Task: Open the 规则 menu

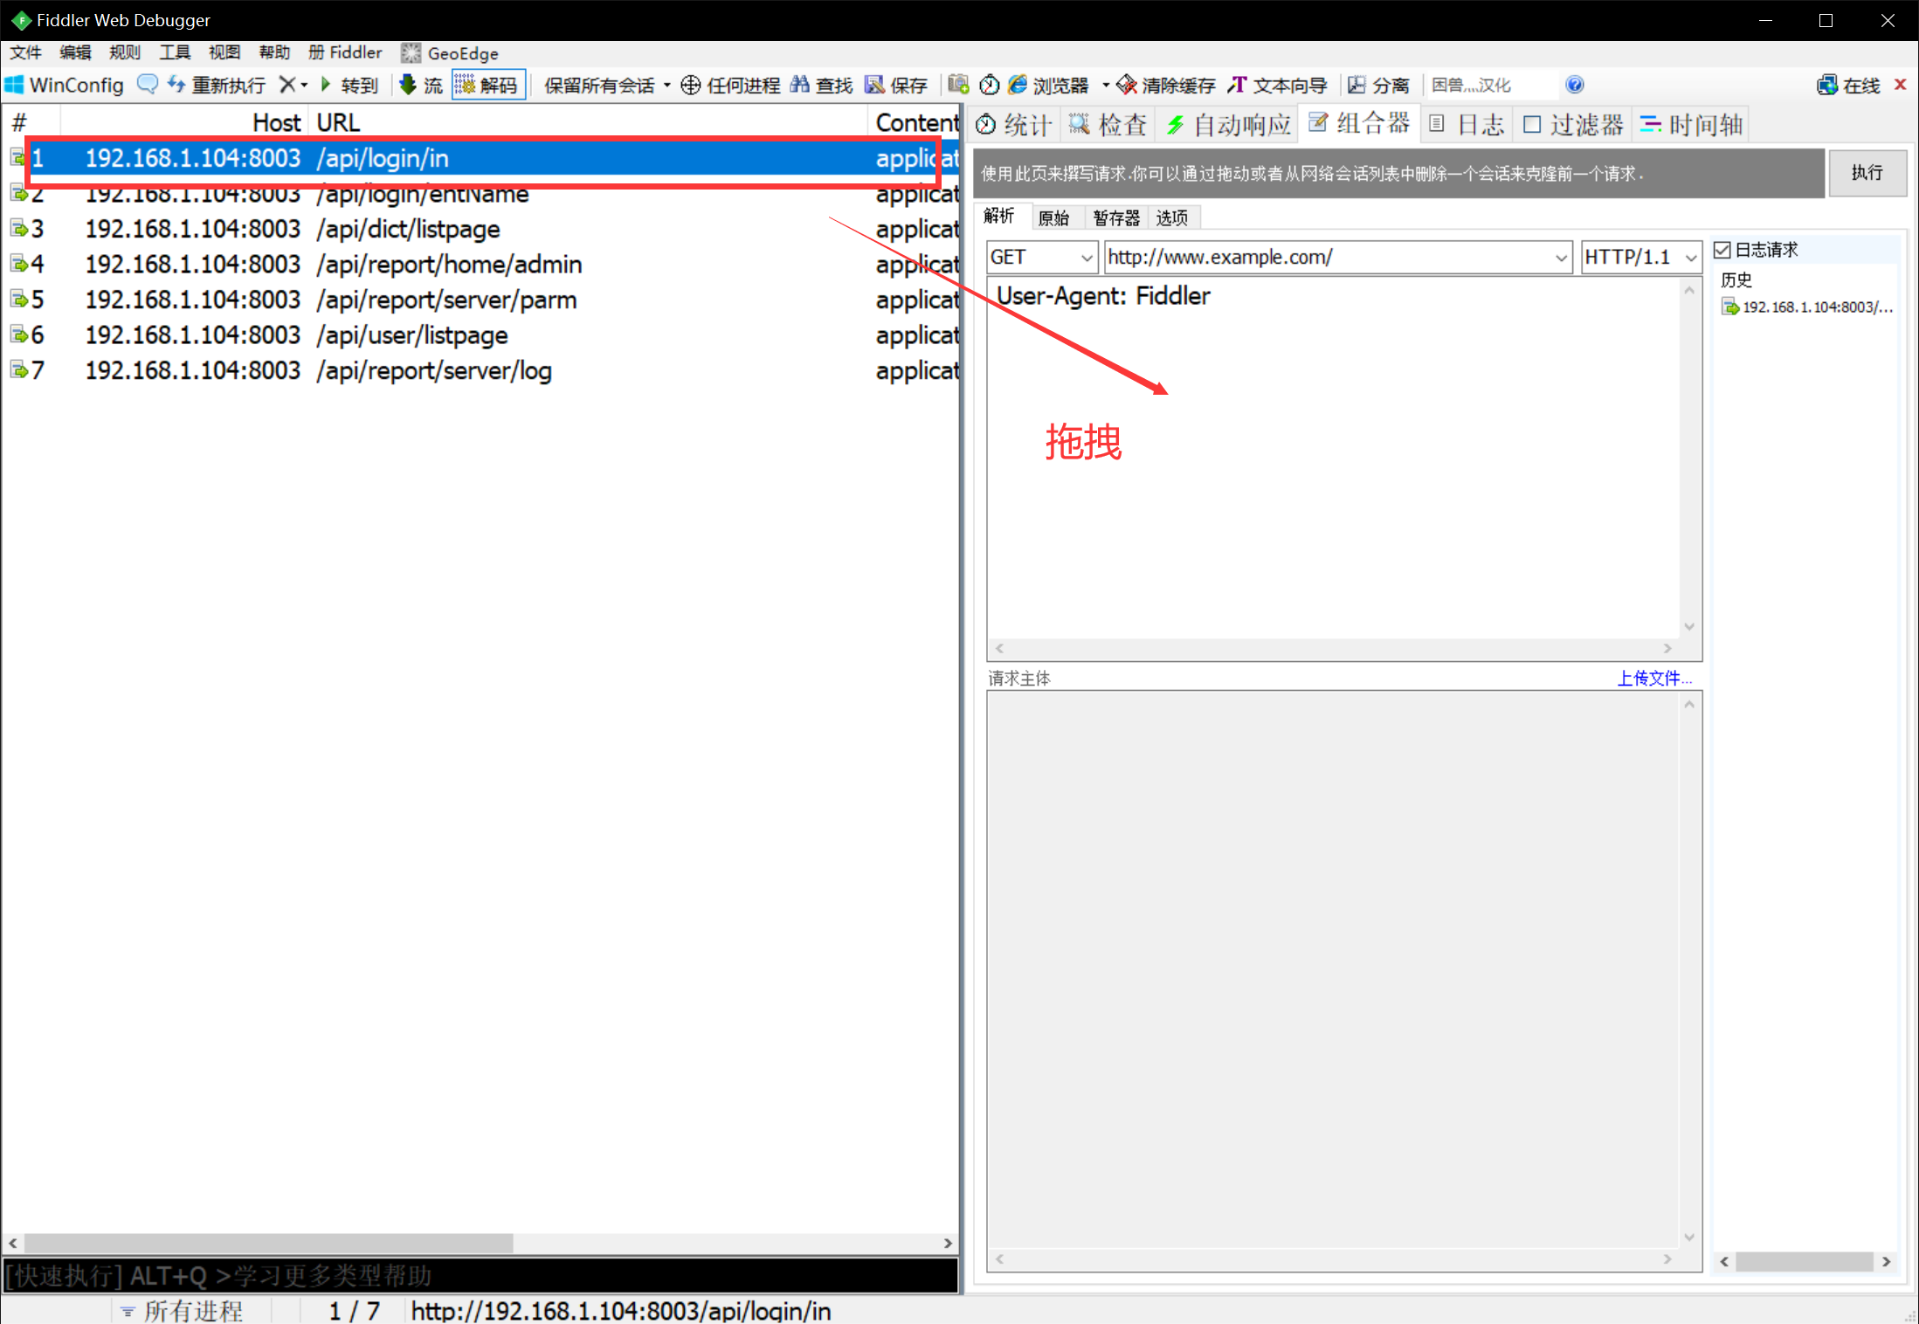Action: [x=124, y=52]
